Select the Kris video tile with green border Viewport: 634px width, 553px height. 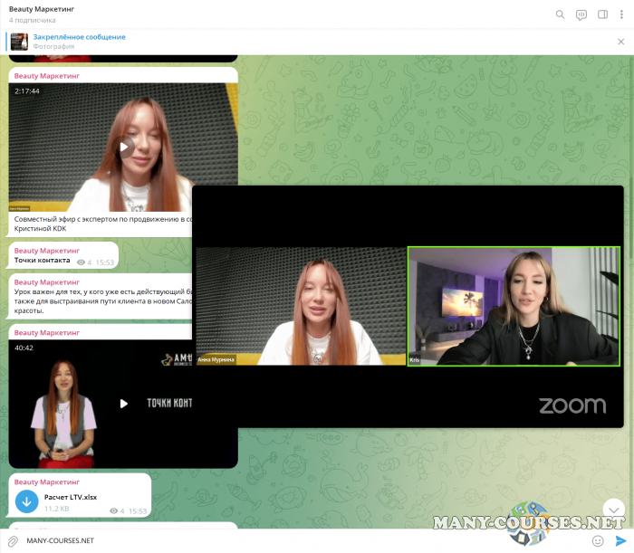pos(515,306)
